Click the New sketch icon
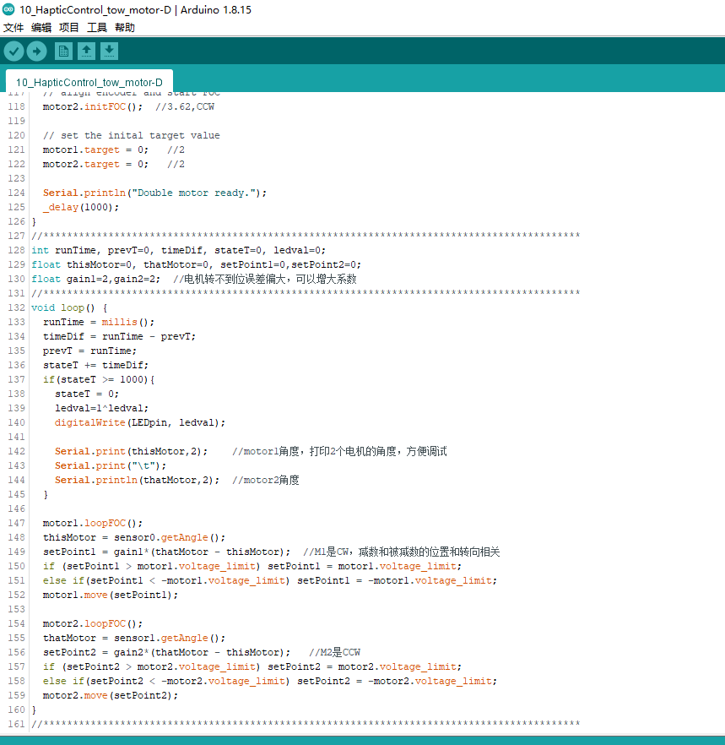The width and height of the screenshot is (725, 745). (x=63, y=51)
